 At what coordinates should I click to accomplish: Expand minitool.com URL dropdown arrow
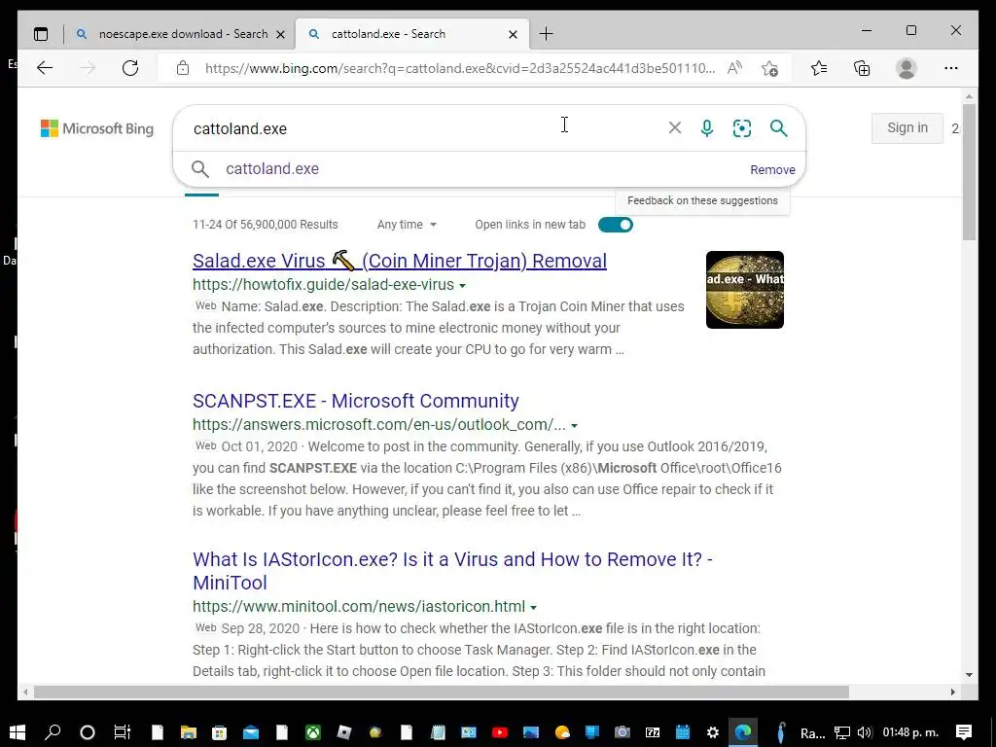tap(533, 608)
